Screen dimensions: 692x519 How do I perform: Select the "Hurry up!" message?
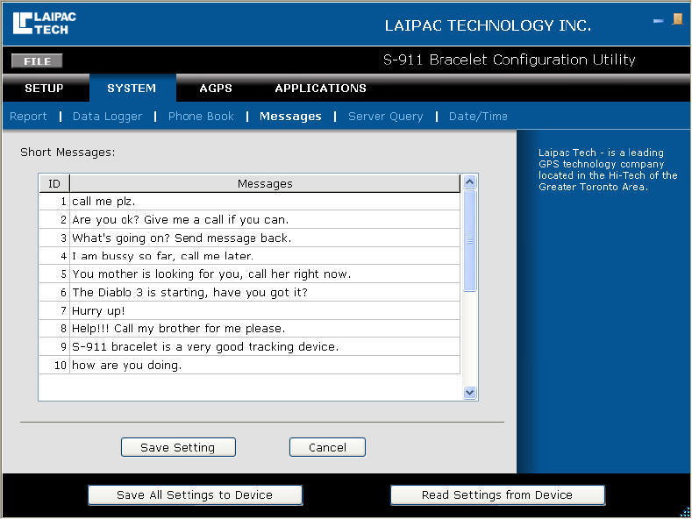tap(265, 310)
